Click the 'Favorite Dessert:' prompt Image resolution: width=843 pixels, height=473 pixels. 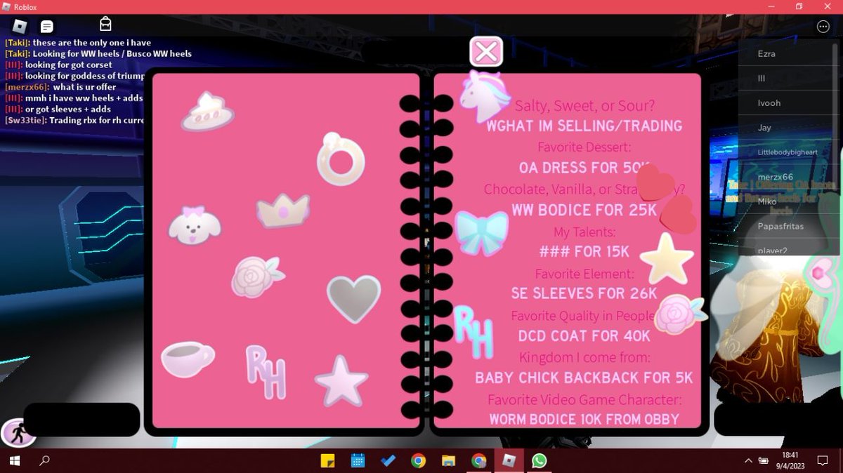[584, 147]
